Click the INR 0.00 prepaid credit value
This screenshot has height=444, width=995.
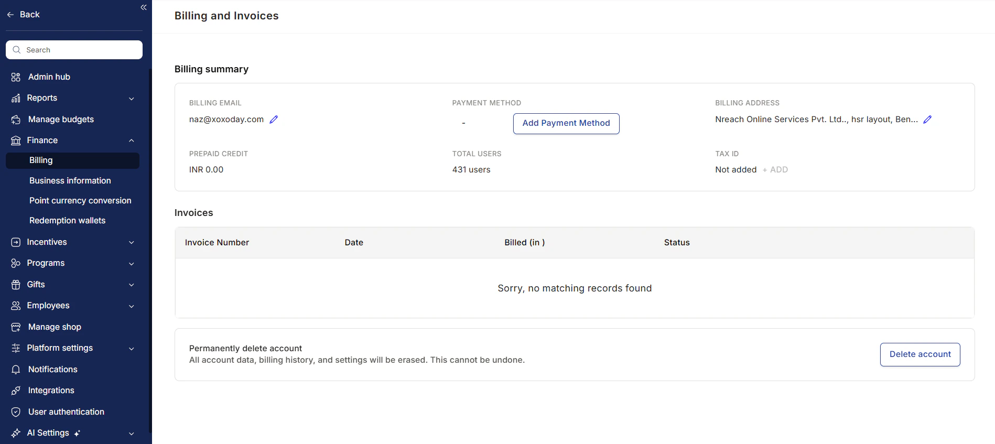pos(206,169)
